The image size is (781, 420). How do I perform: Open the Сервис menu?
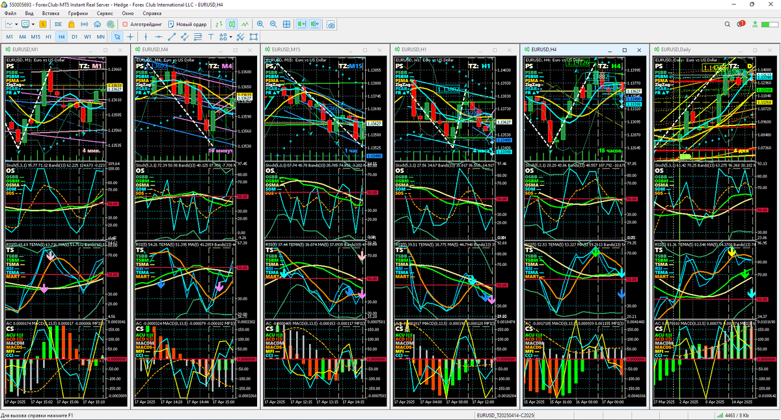[x=104, y=13]
